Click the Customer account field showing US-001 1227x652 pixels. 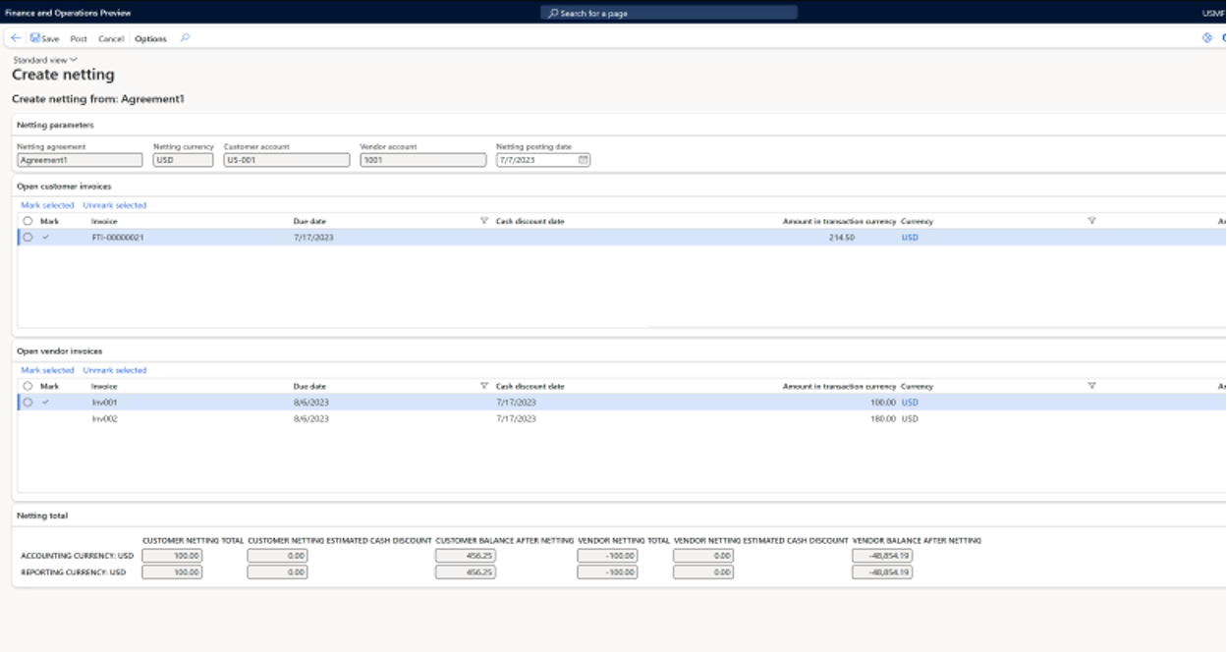point(287,160)
